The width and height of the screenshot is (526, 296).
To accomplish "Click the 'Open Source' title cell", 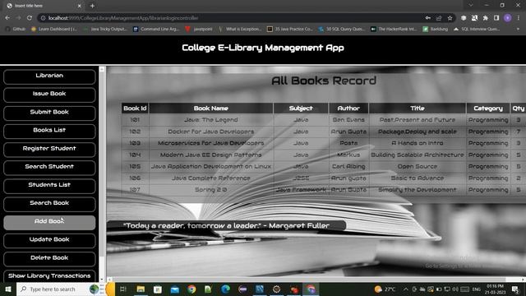I will [x=418, y=166].
